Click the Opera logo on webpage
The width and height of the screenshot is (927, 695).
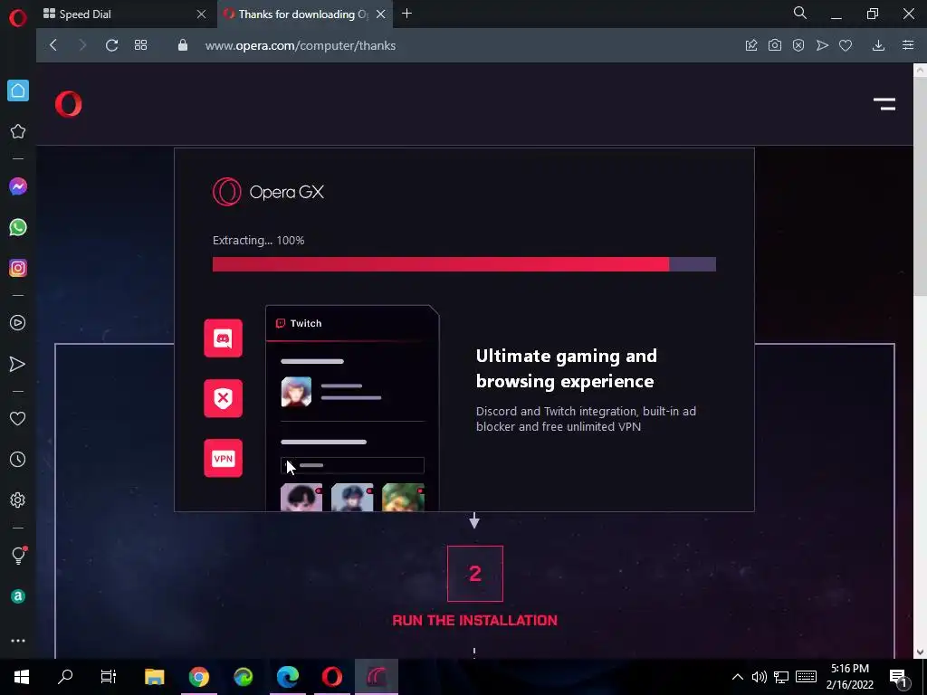[69, 105]
